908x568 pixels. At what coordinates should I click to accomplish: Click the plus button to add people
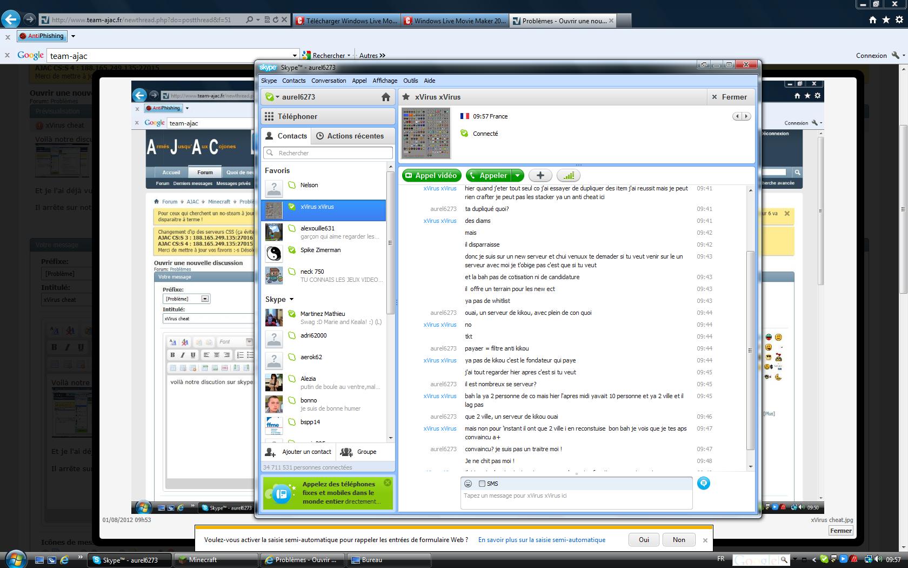pyautogui.click(x=540, y=175)
